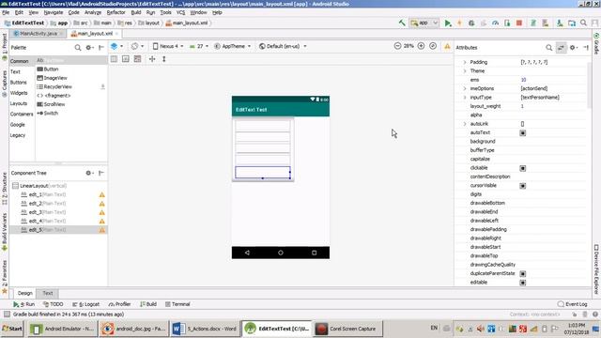Toggle the editable checkbox

522,283
